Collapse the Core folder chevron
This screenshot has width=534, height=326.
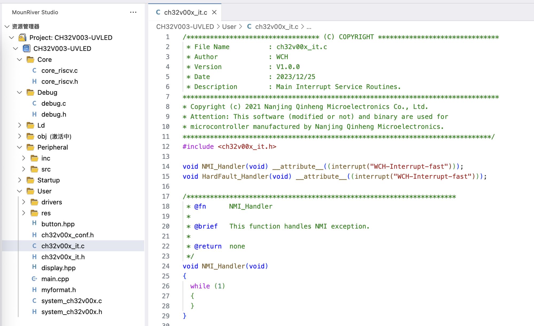19,59
